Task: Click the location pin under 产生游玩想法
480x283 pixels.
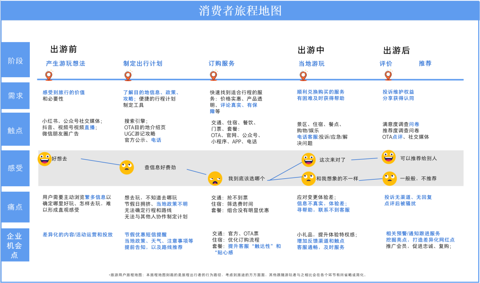Action: [x=49, y=75]
